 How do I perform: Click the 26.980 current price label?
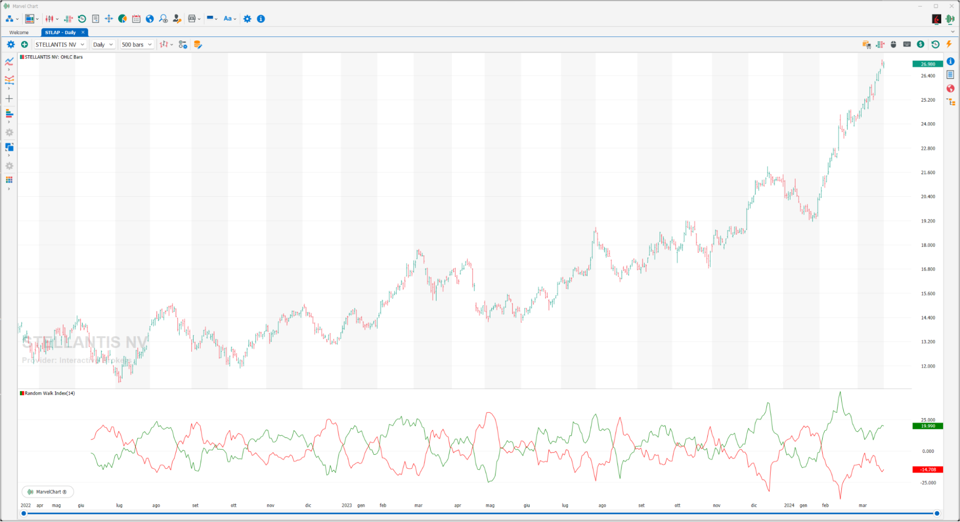pos(927,64)
